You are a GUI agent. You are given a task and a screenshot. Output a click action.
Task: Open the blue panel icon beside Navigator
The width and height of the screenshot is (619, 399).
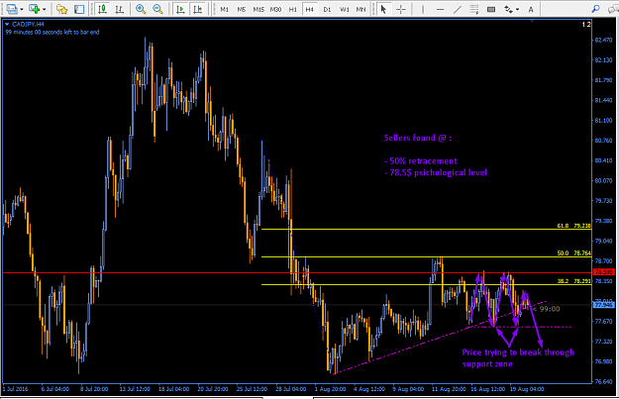point(79,9)
